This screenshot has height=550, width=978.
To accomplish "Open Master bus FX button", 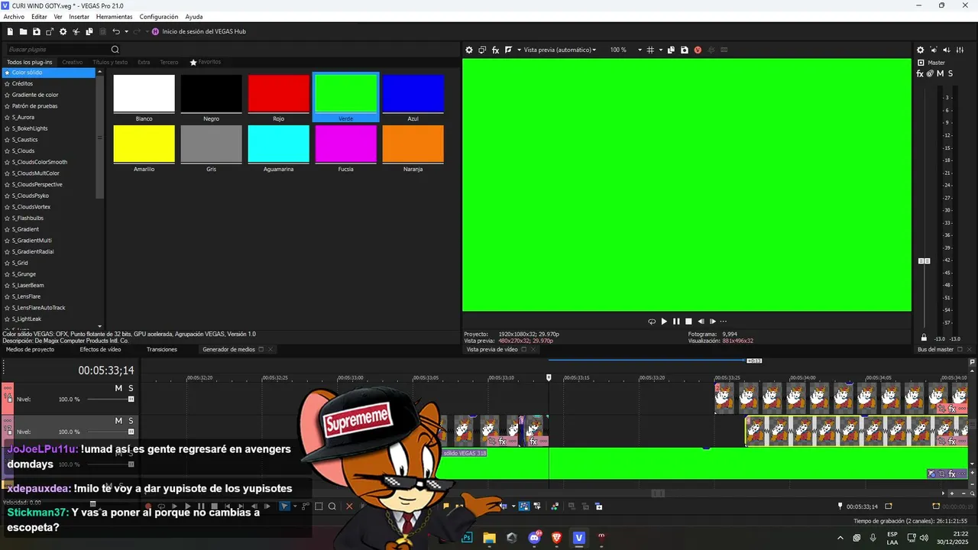I will pos(920,73).
